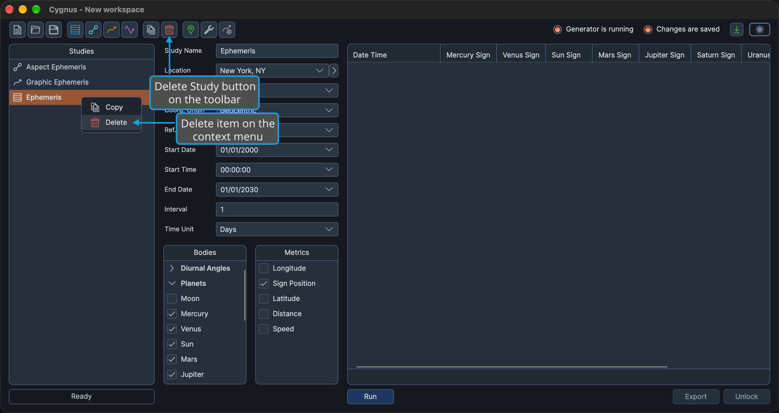The image size is (779, 413).
Task: Open the Location dropdown showing New York, NY
Action: (272, 71)
